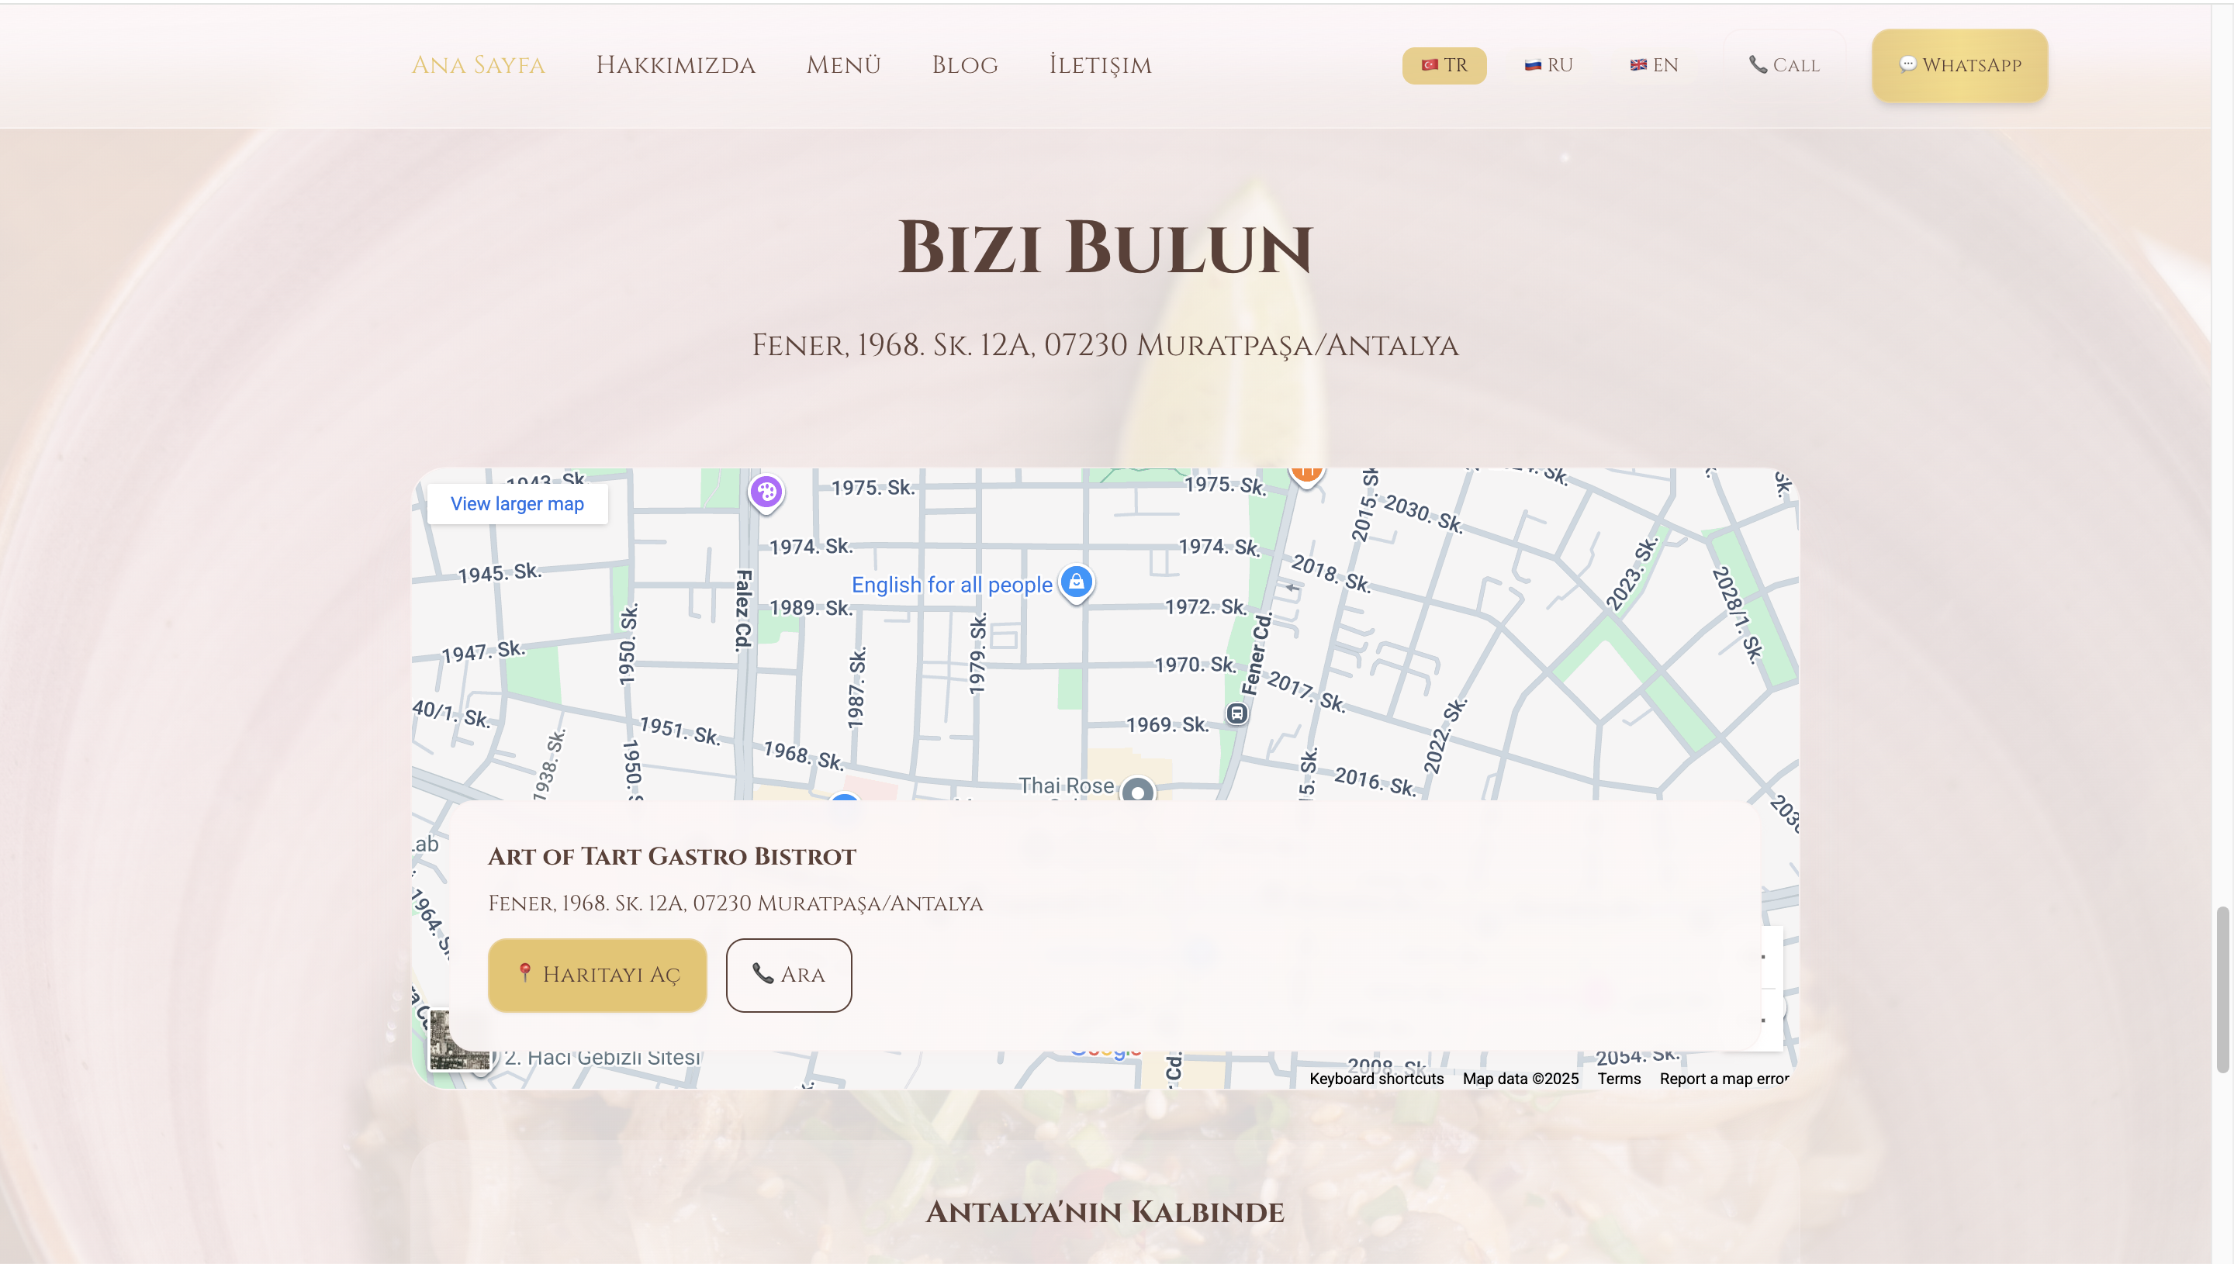Image resolution: width=2234 pixels, height=1264 pixels.
Task: Click the Ara call button
Action: (x=787, y=974)
